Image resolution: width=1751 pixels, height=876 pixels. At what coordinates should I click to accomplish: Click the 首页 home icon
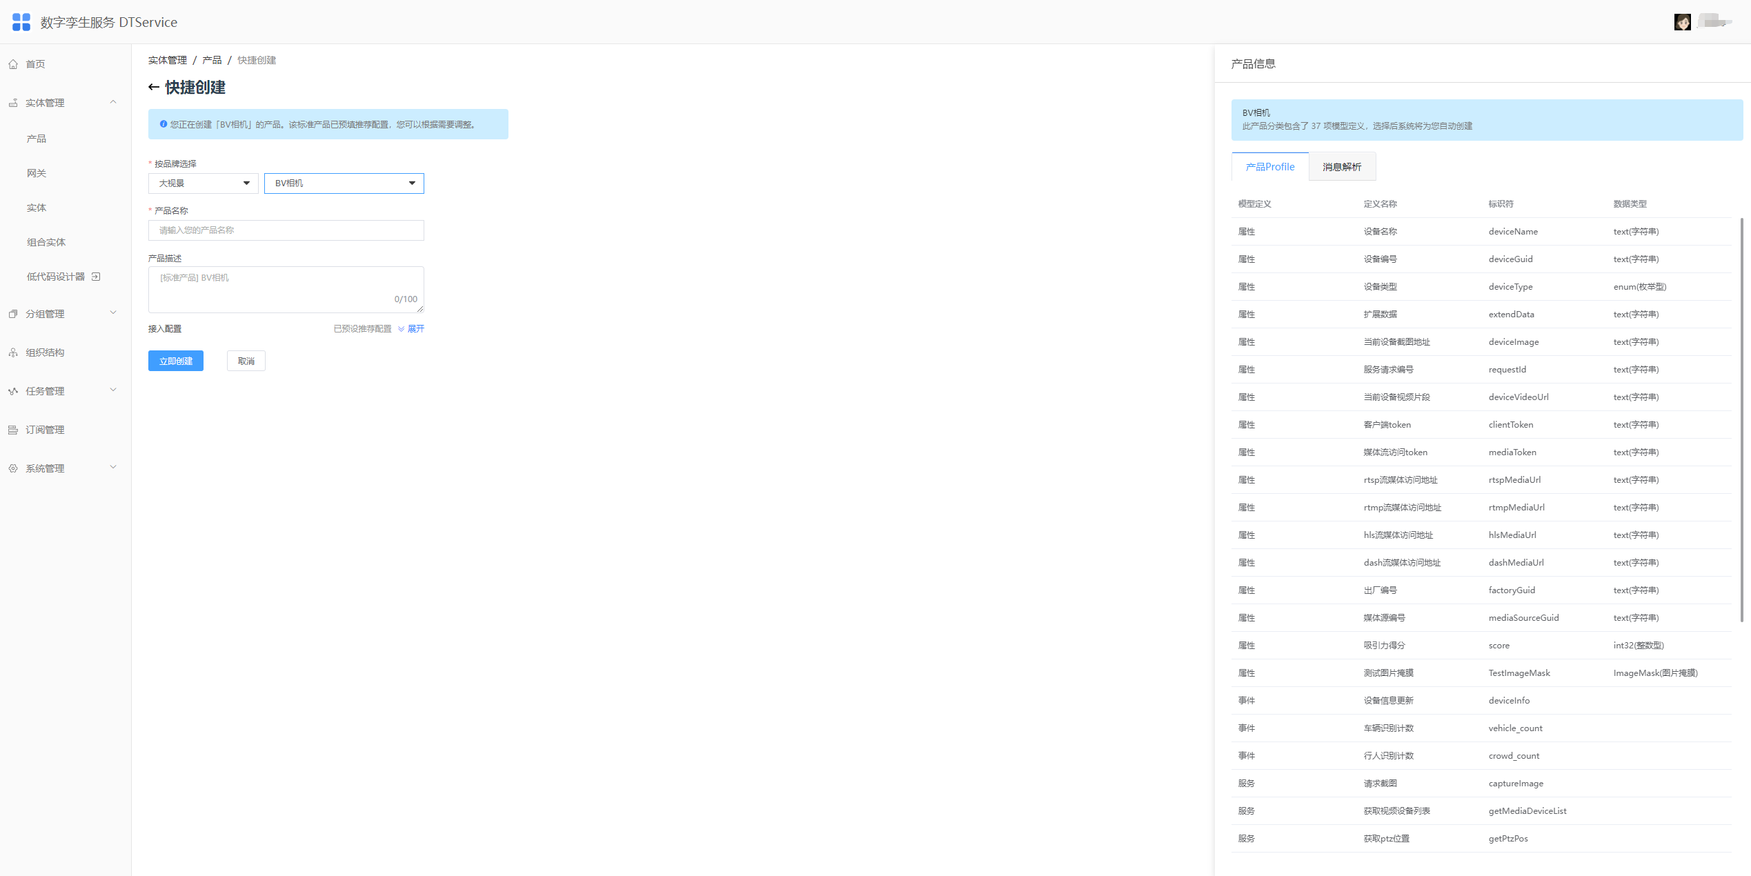point(13,64)
